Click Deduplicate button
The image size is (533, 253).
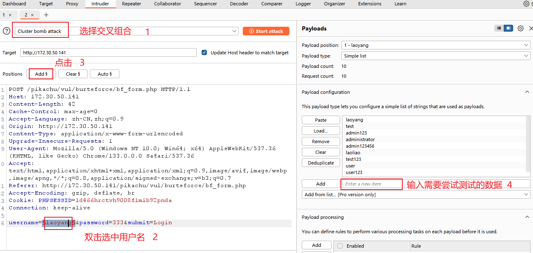[321, 163]
